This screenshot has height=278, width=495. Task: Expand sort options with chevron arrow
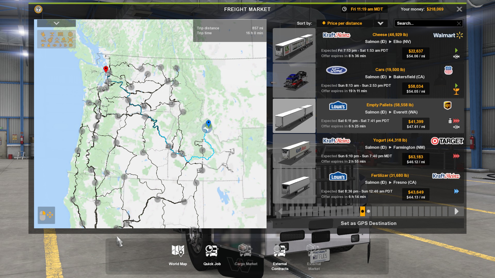(380, 23)
